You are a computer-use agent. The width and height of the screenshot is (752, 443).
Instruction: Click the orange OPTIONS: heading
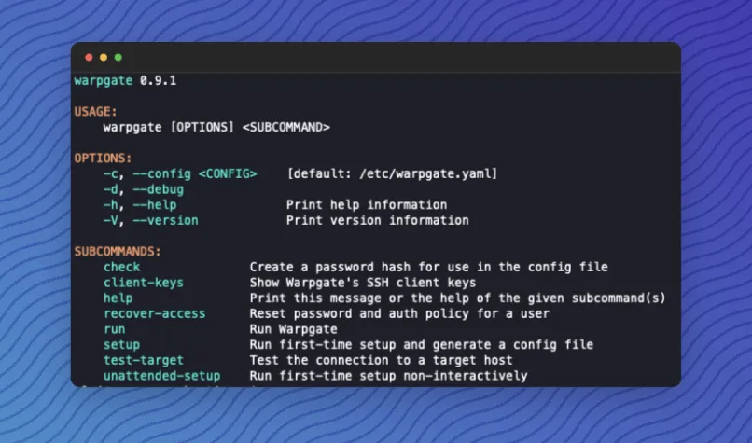[104, 158]
